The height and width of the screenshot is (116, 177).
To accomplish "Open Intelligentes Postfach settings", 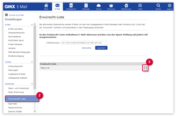I will 18,78.
